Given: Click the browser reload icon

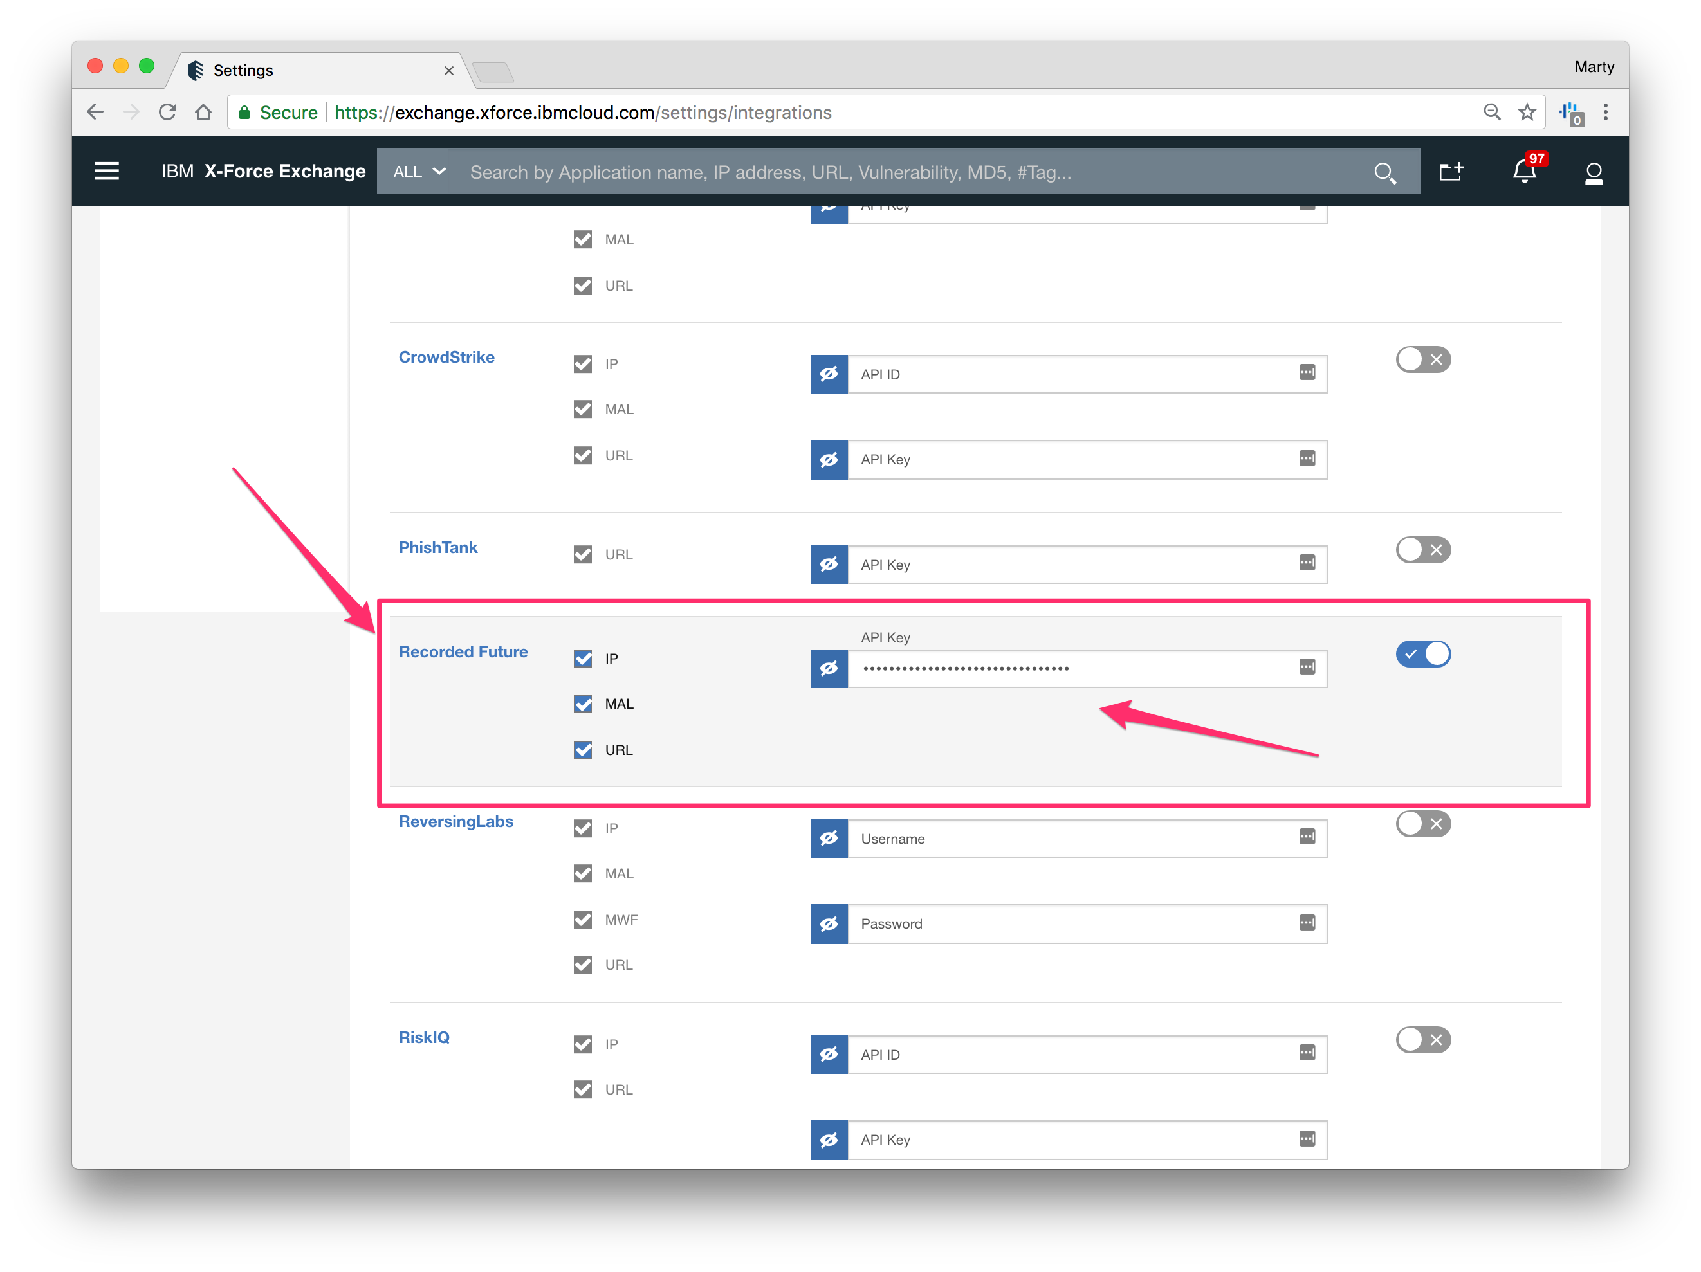Looking at the screenshot, I should pos(167,112).
